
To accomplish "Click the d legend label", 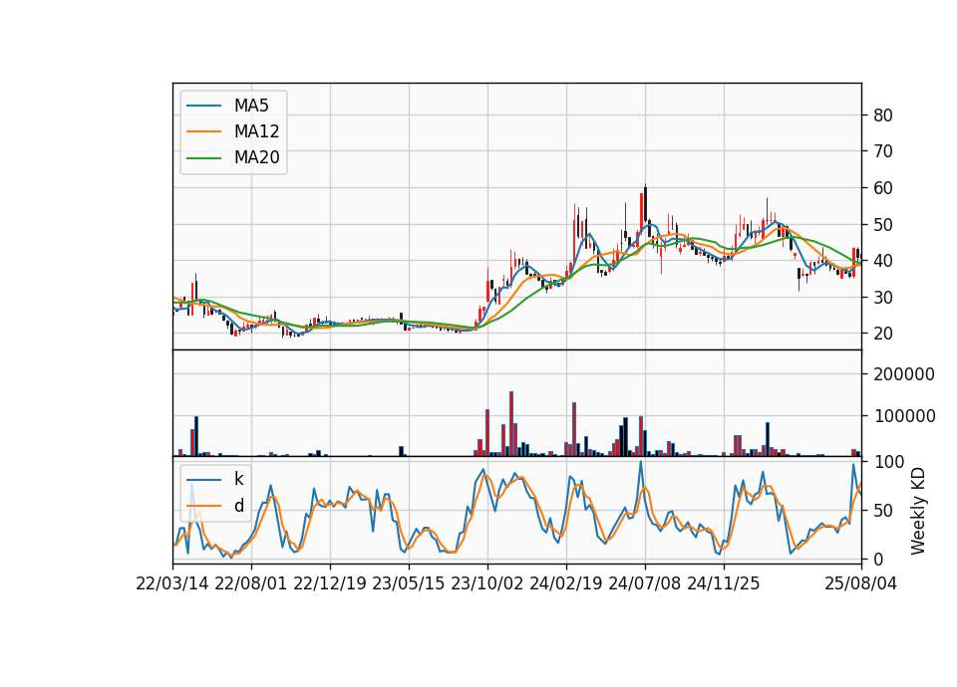I will pos(238,506).
